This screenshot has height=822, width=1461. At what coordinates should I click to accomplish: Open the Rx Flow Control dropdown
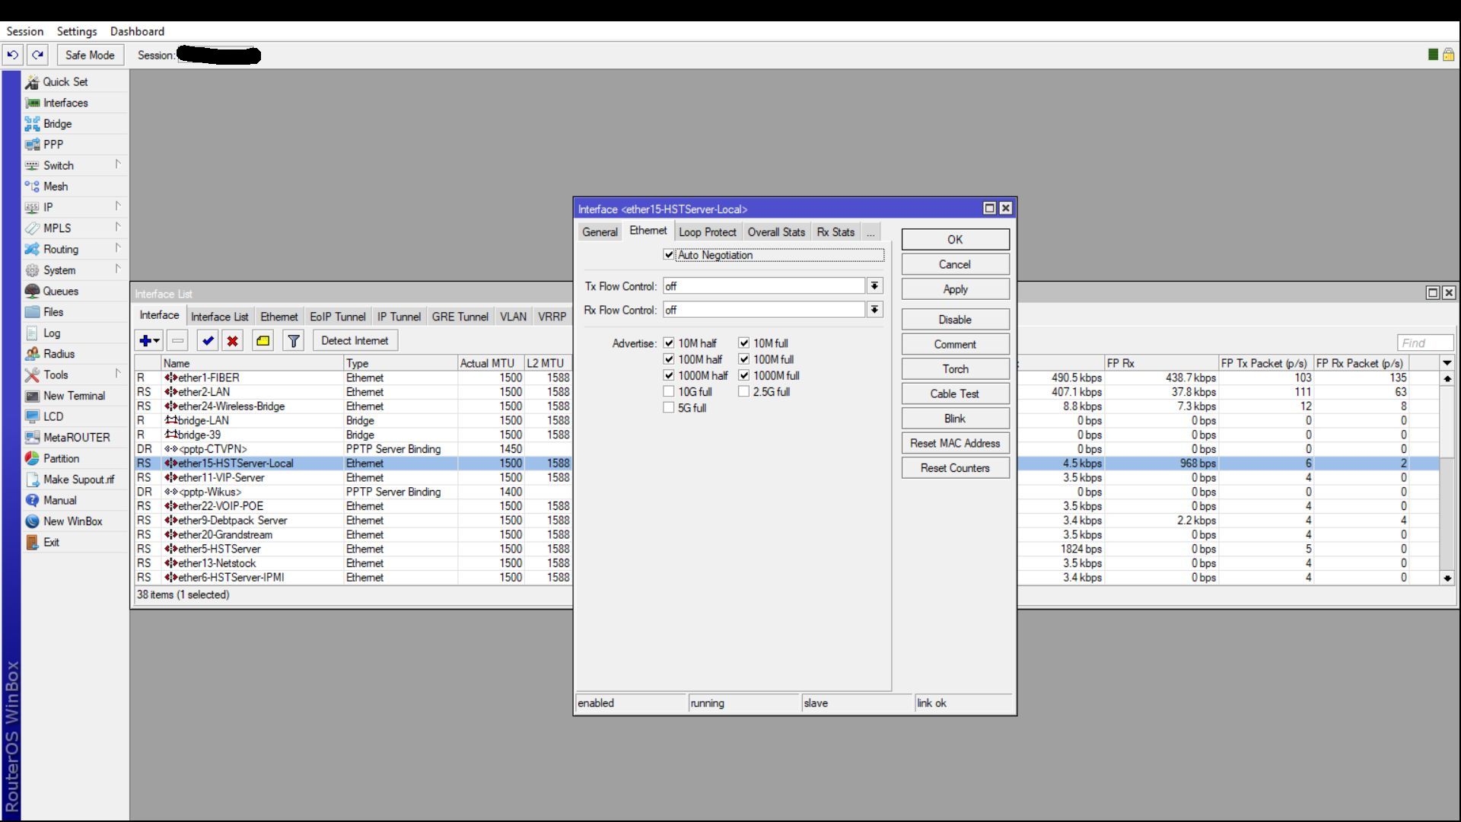point(875,310)
